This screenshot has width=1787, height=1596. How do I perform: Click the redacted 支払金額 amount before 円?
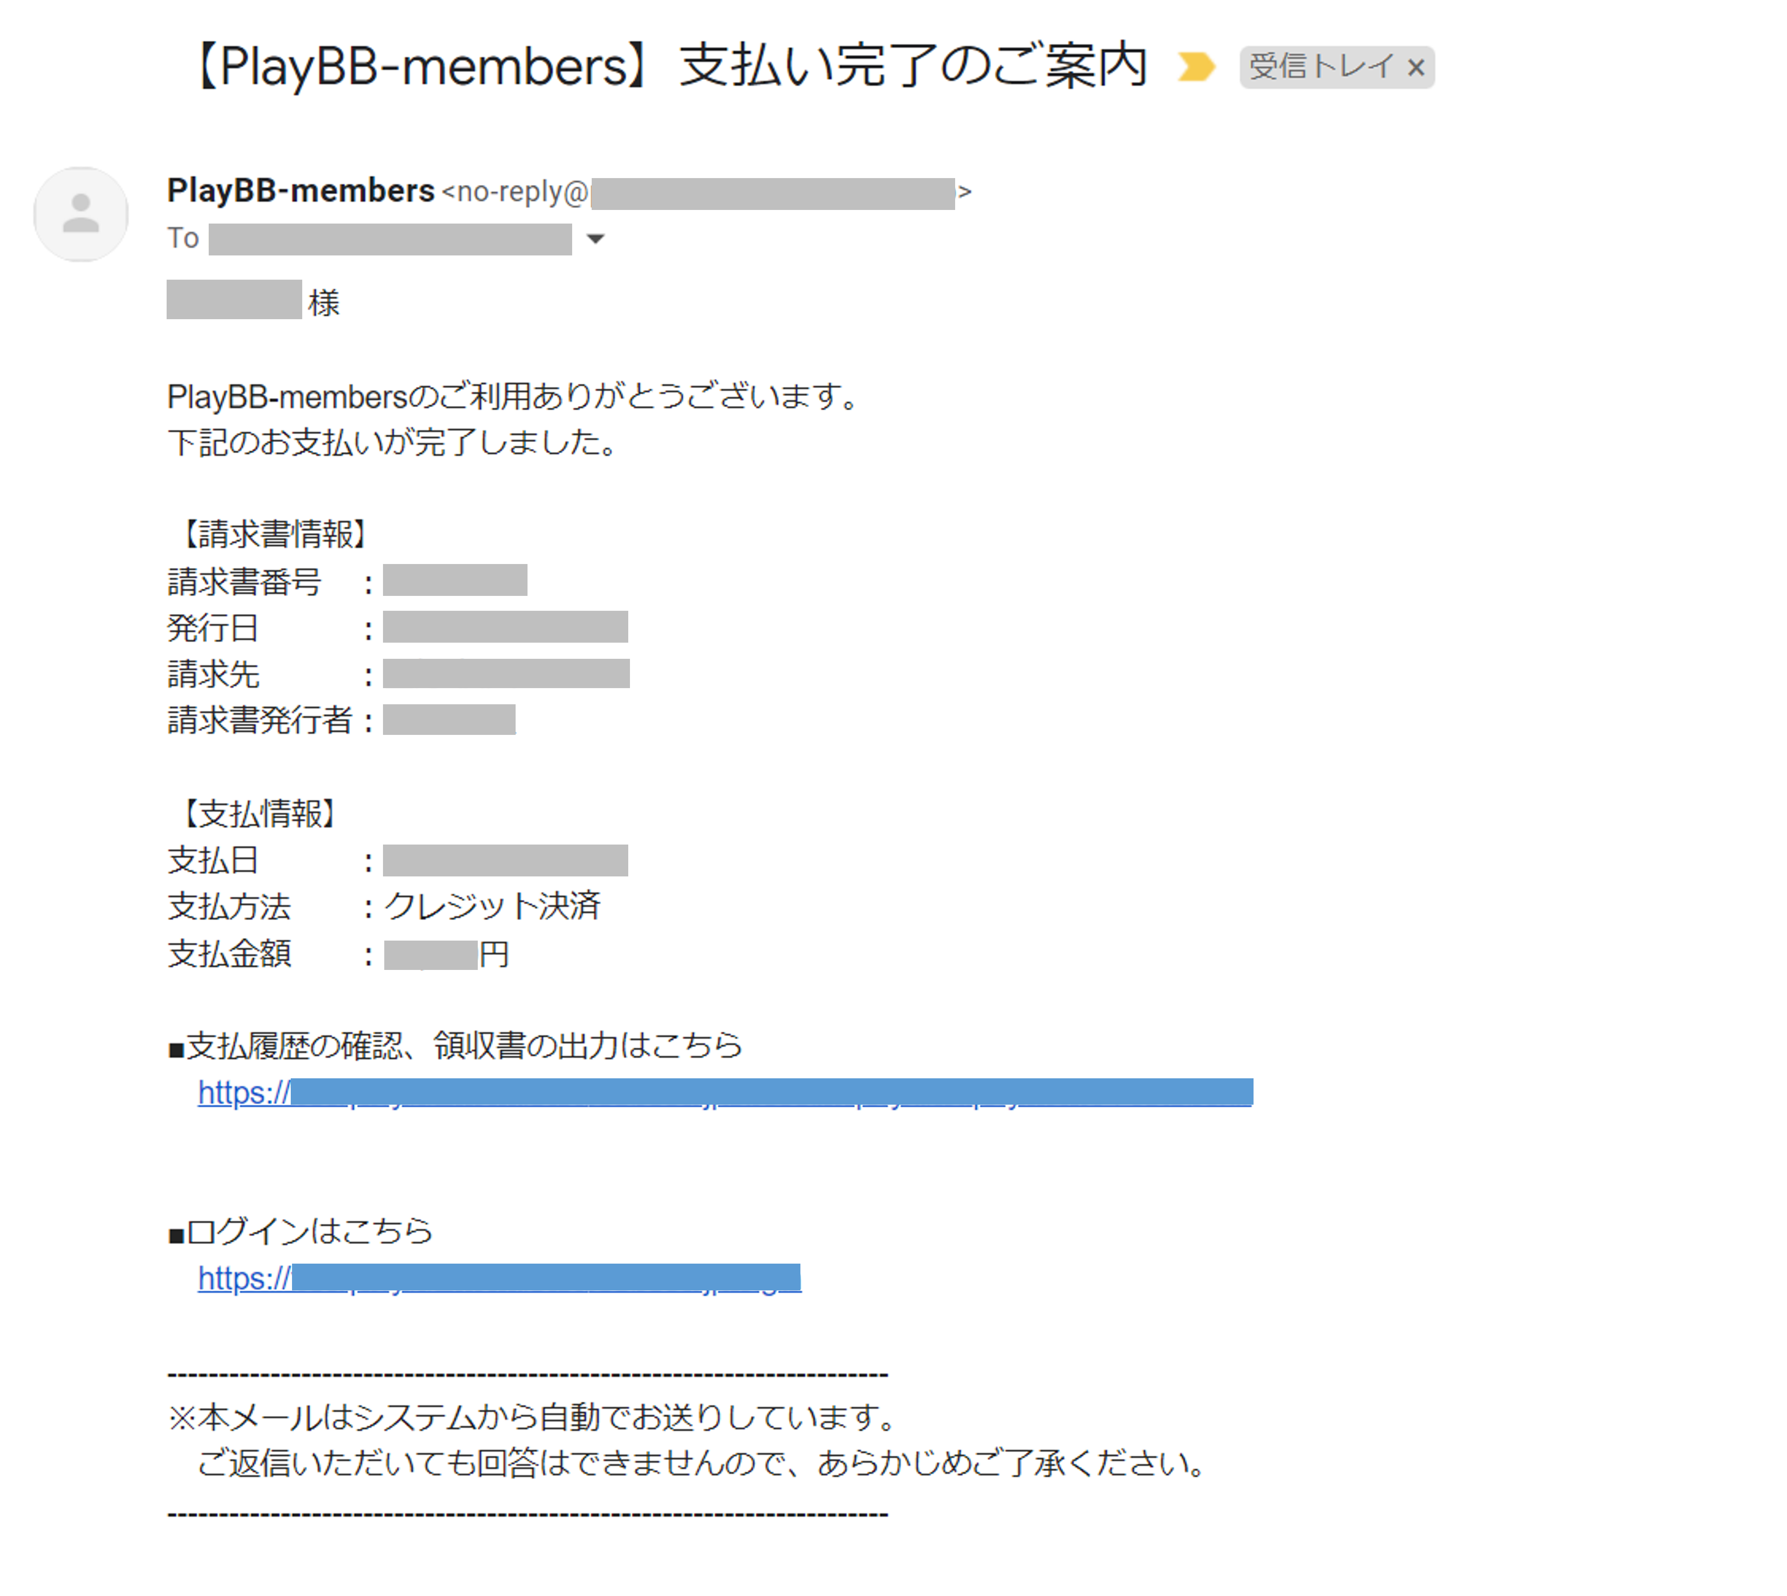point(431,954)
